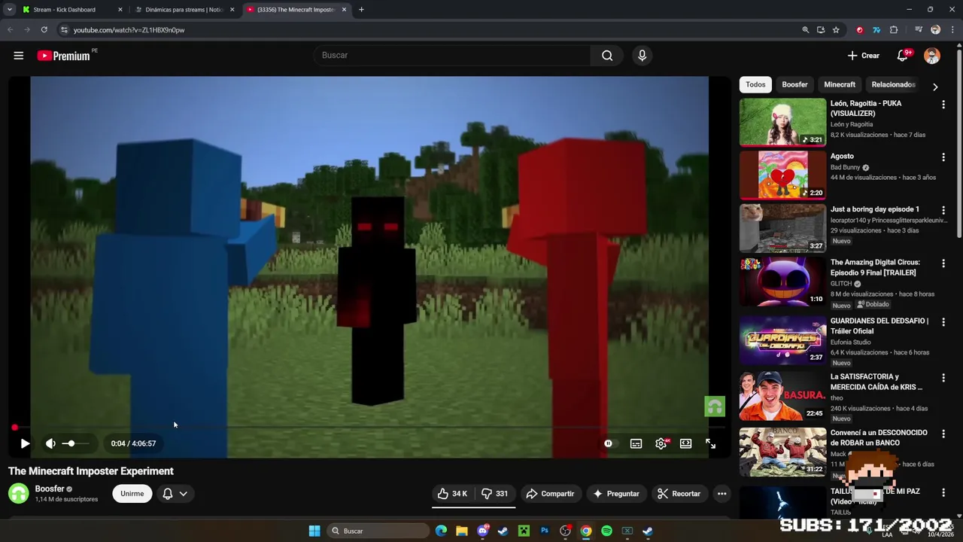The height and width of the screenshot is (542, 963).
Task: Open the media control icon in Chrome toolbar
Action: click(919, 30)
